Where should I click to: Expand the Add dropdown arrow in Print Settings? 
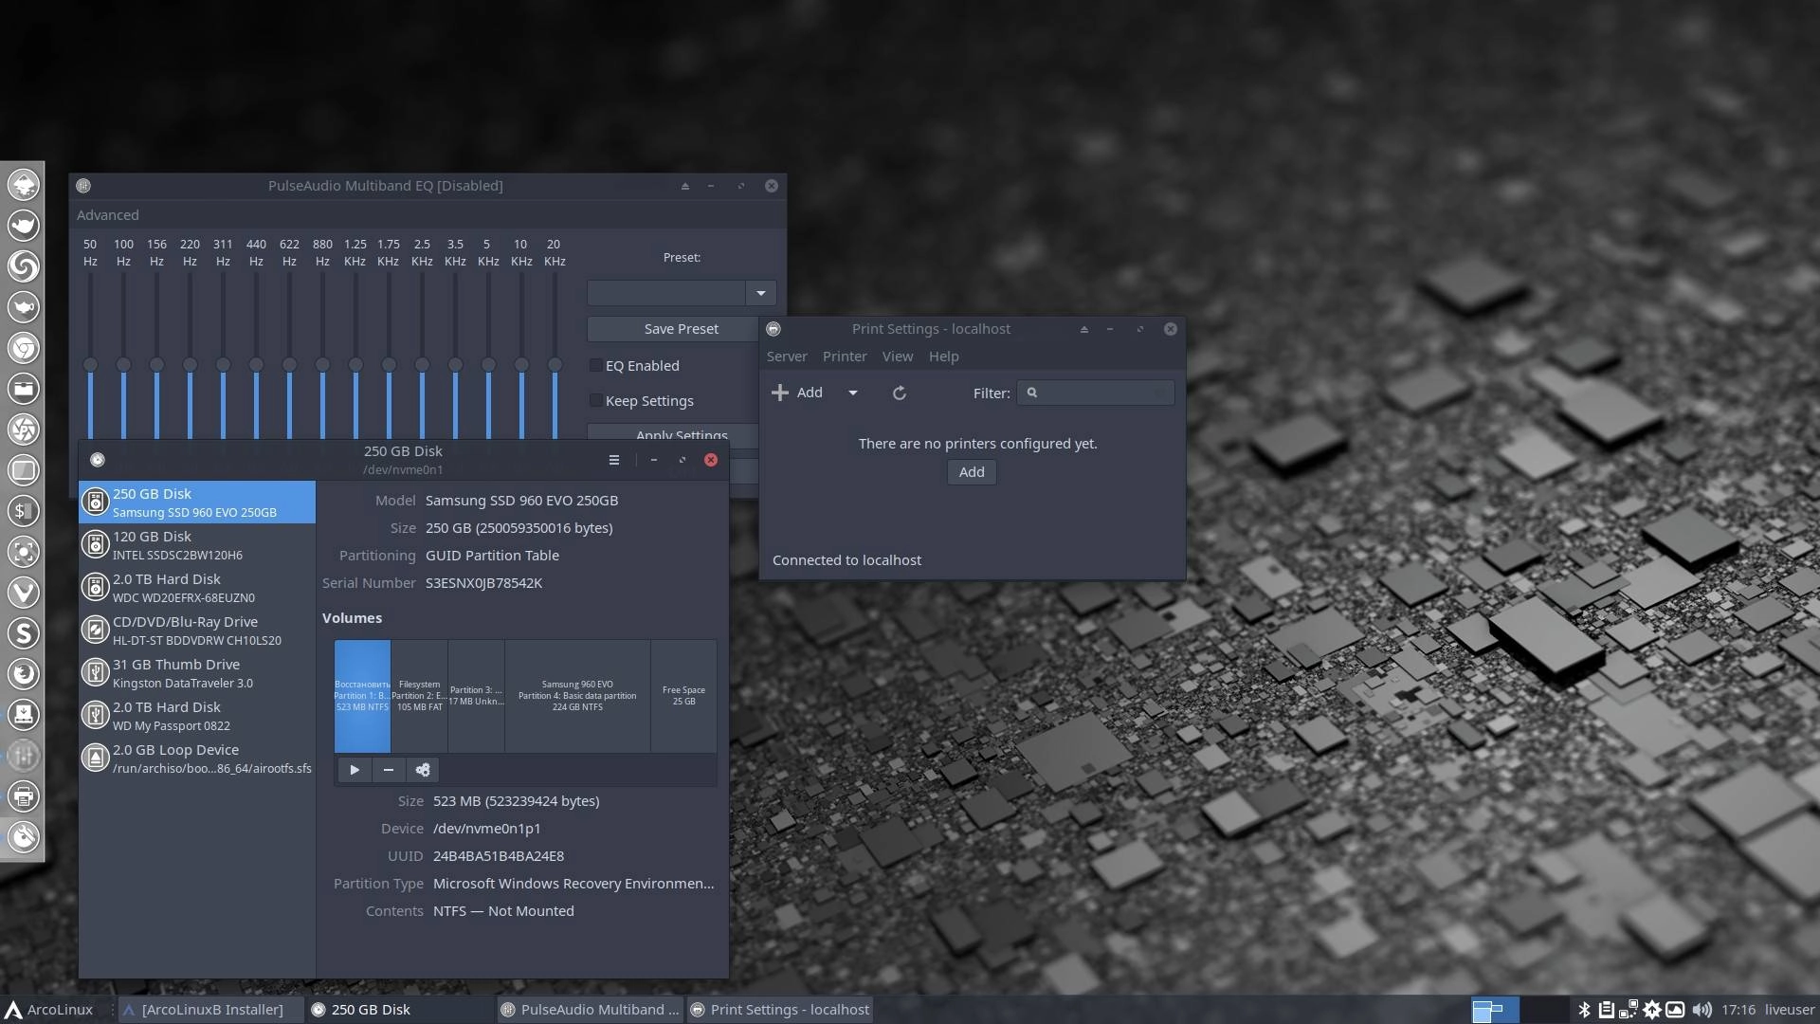[x=853, y=393]
